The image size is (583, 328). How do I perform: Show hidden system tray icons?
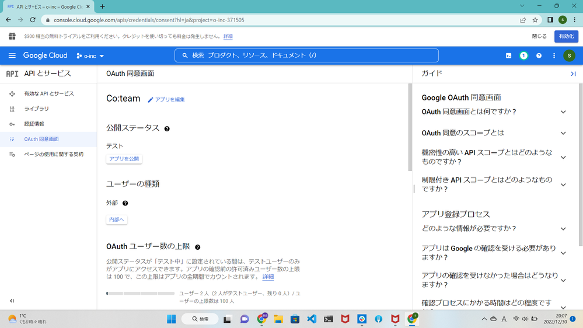(x=484, y=319)
